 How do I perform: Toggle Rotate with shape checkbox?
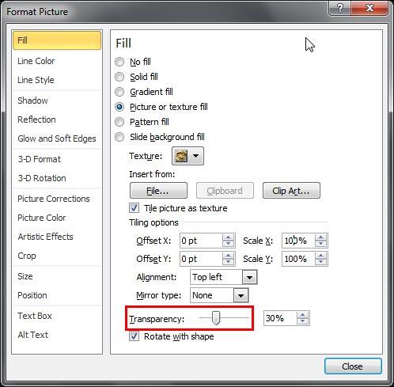[134, 336]
